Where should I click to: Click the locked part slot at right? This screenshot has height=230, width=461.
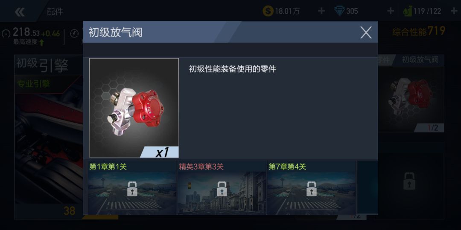(409, 181)
